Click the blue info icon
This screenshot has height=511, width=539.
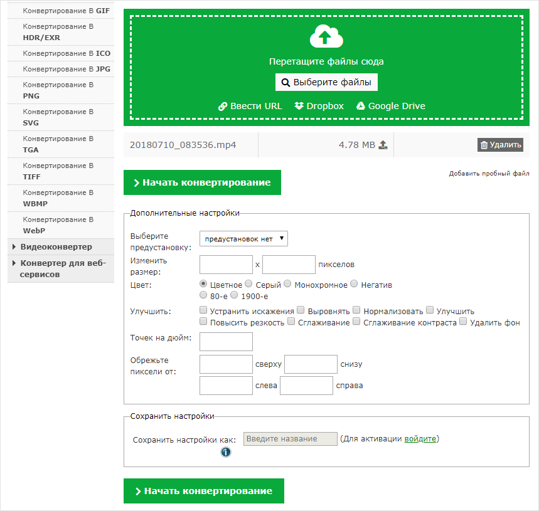[226, 452]
